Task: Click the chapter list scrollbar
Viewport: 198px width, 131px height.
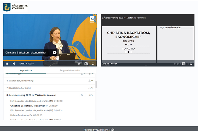Action: tap(96, 84)
